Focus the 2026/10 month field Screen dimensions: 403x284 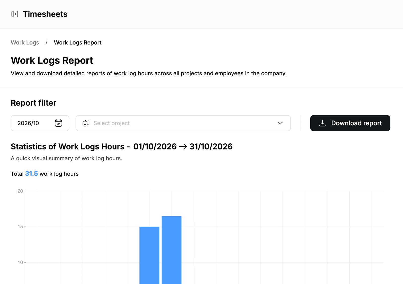40,123
